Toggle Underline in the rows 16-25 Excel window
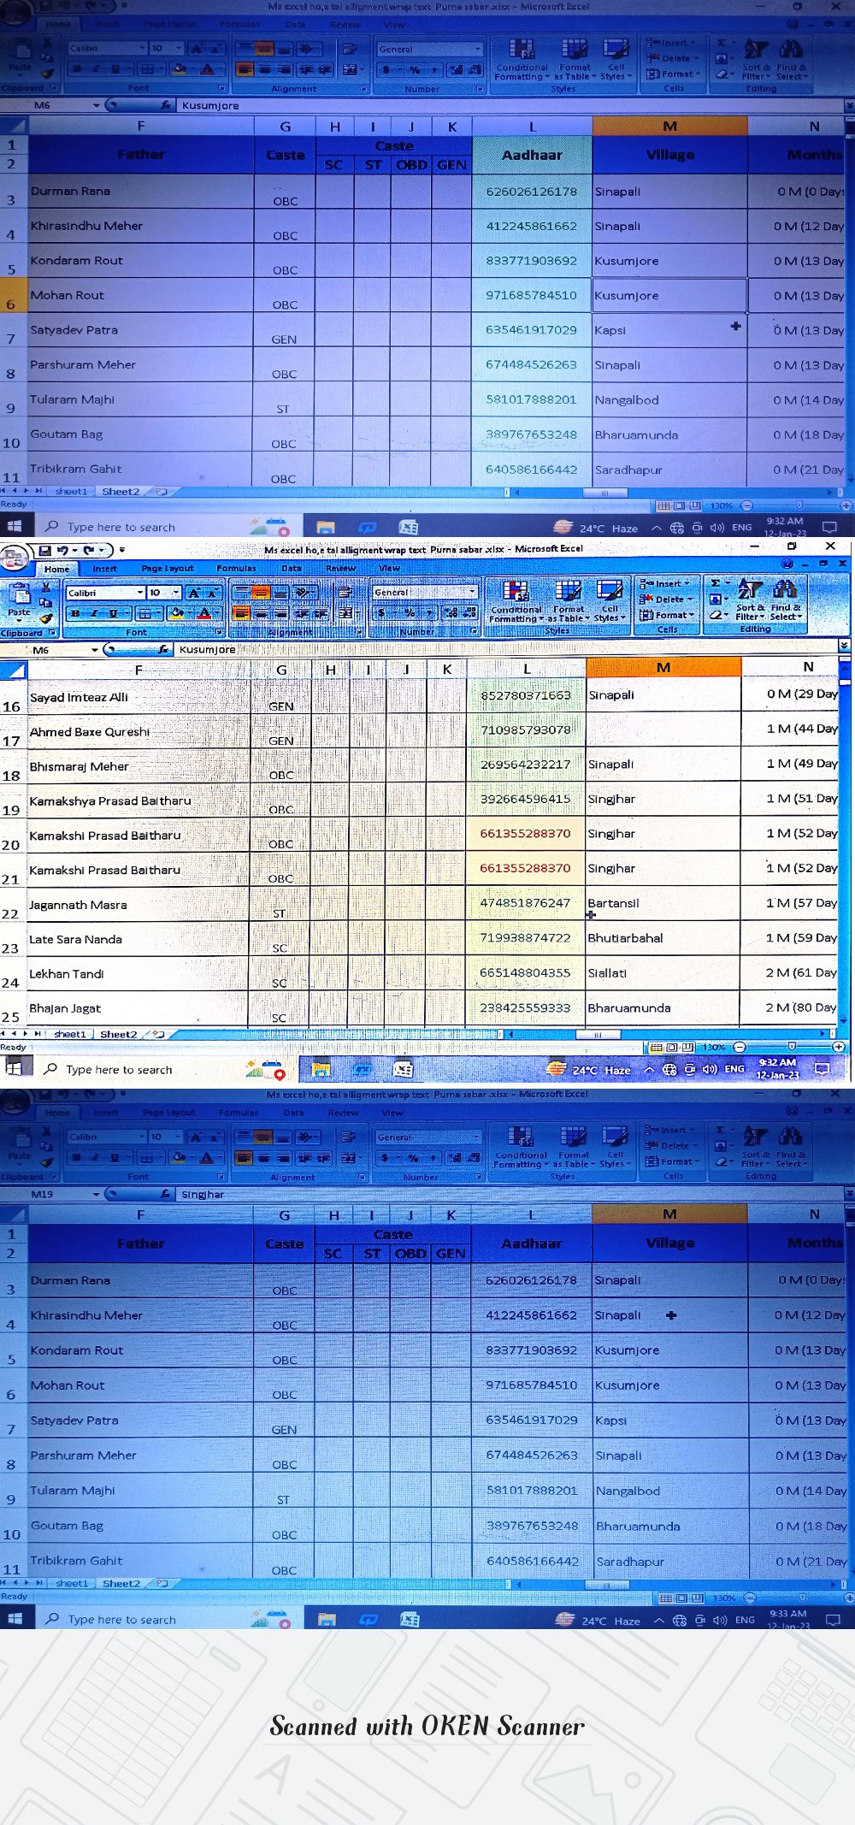 112,613
